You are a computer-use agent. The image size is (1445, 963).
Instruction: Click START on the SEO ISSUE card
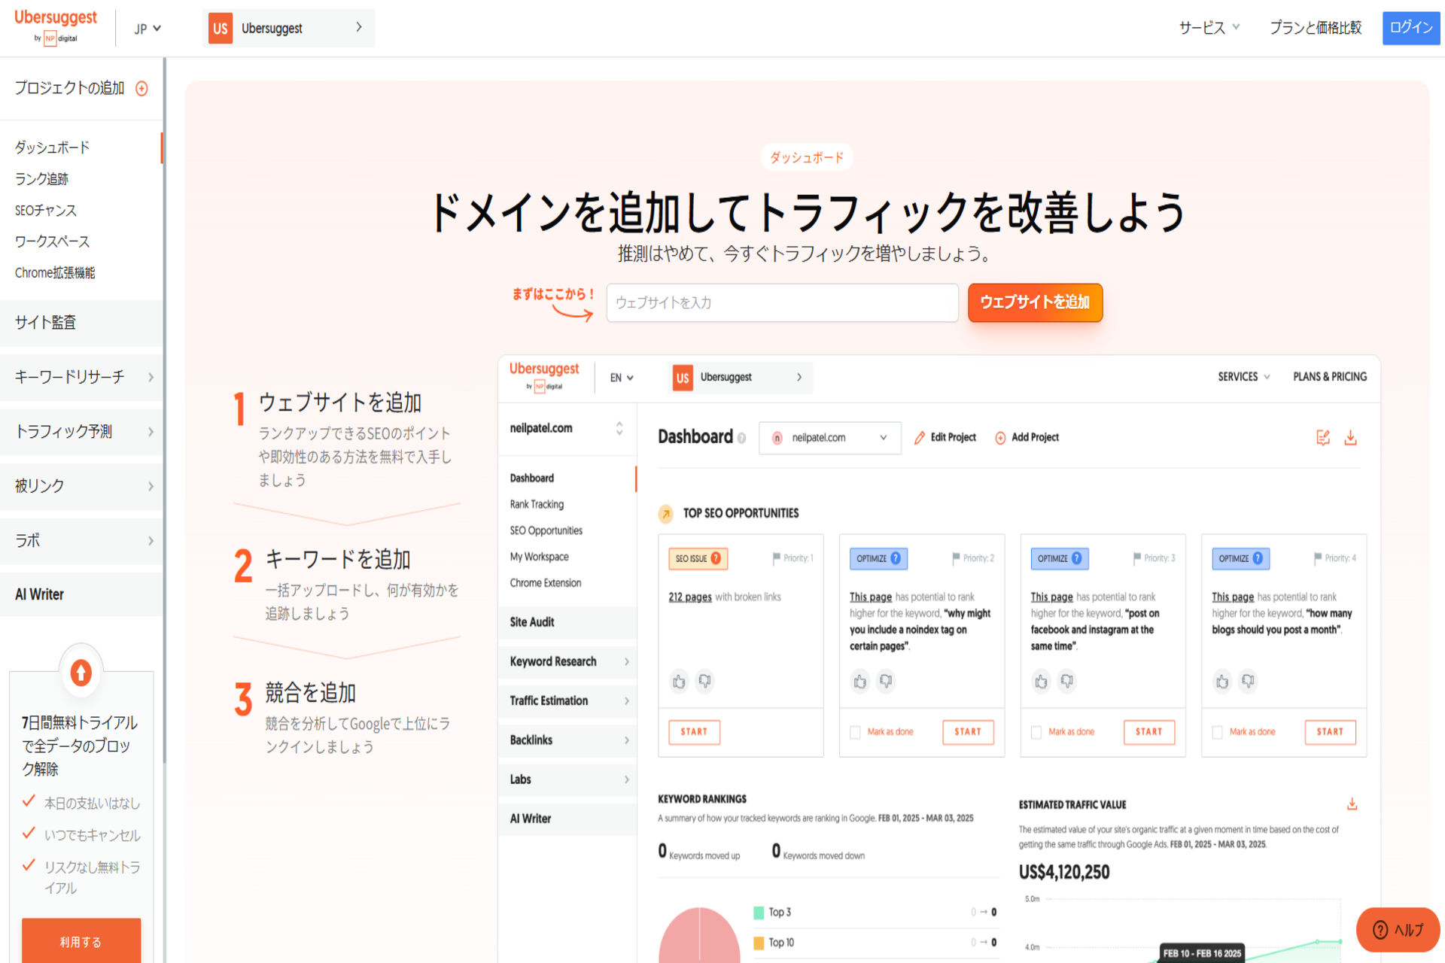pos(694,732)
